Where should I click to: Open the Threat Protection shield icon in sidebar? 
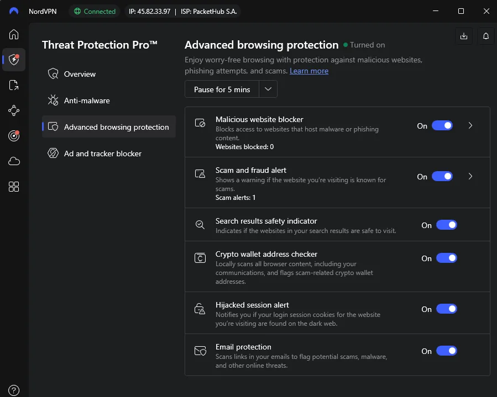pos(14,60)
